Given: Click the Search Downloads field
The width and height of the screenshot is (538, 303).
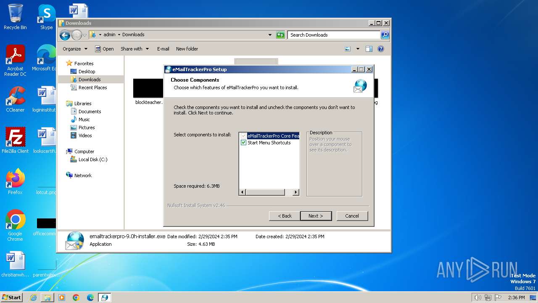Looking at the screenshot, I should (334, 35).
